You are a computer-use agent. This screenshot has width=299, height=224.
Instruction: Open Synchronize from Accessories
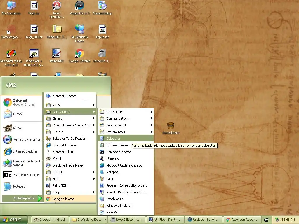126,199
